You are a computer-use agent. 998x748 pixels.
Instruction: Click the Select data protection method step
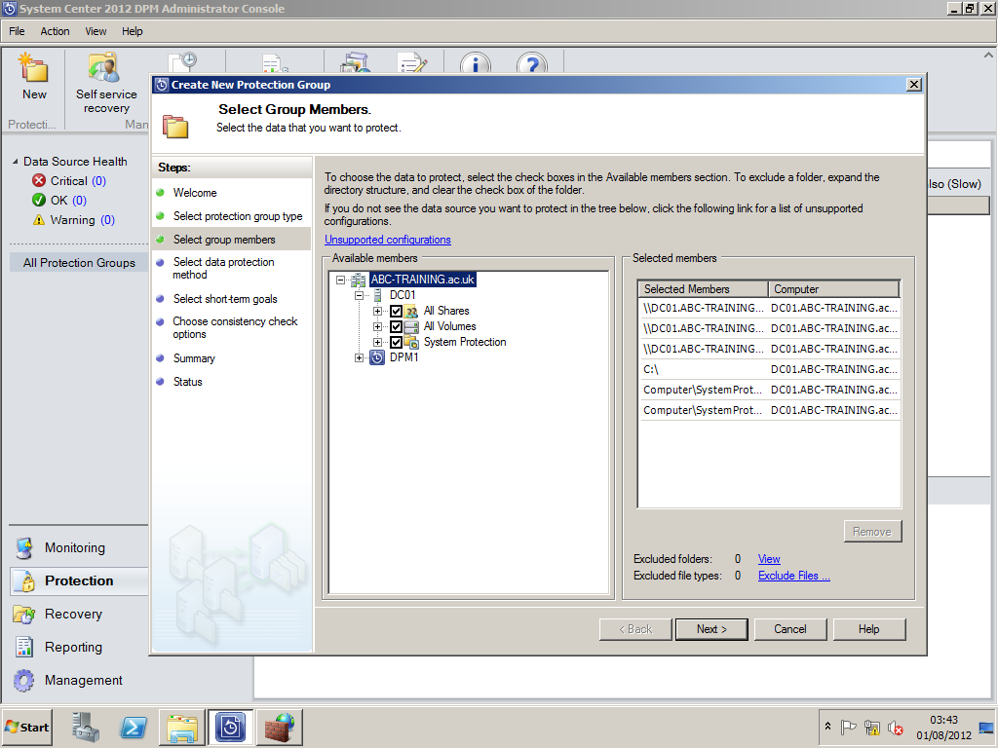coord(223,269)
